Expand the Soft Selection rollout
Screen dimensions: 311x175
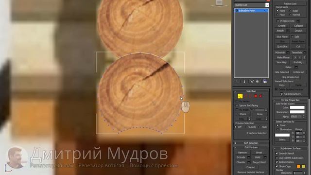click(x=251, y=143)
